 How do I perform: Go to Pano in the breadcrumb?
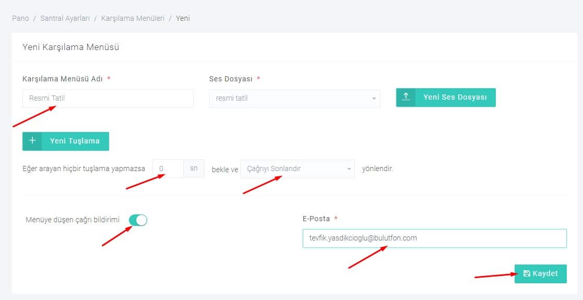coord(20,18)
